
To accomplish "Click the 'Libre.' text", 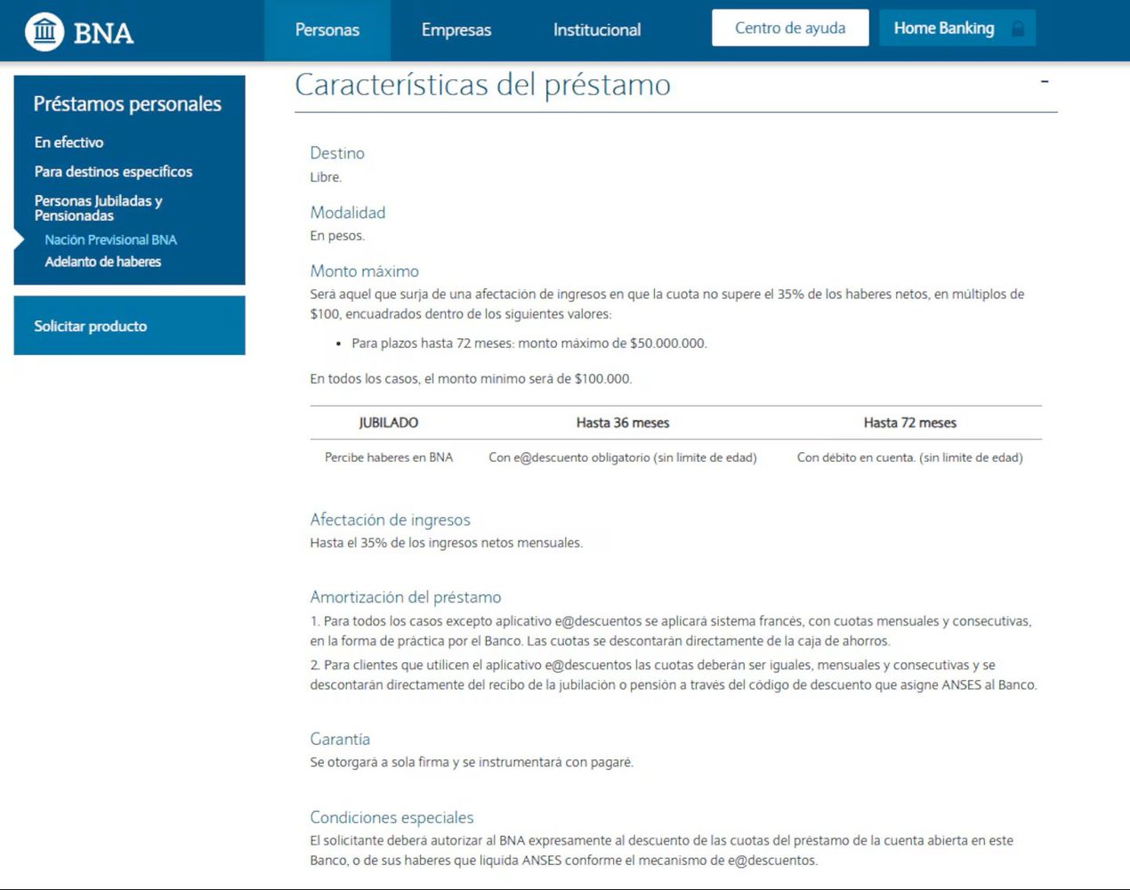I will [326, 177].
